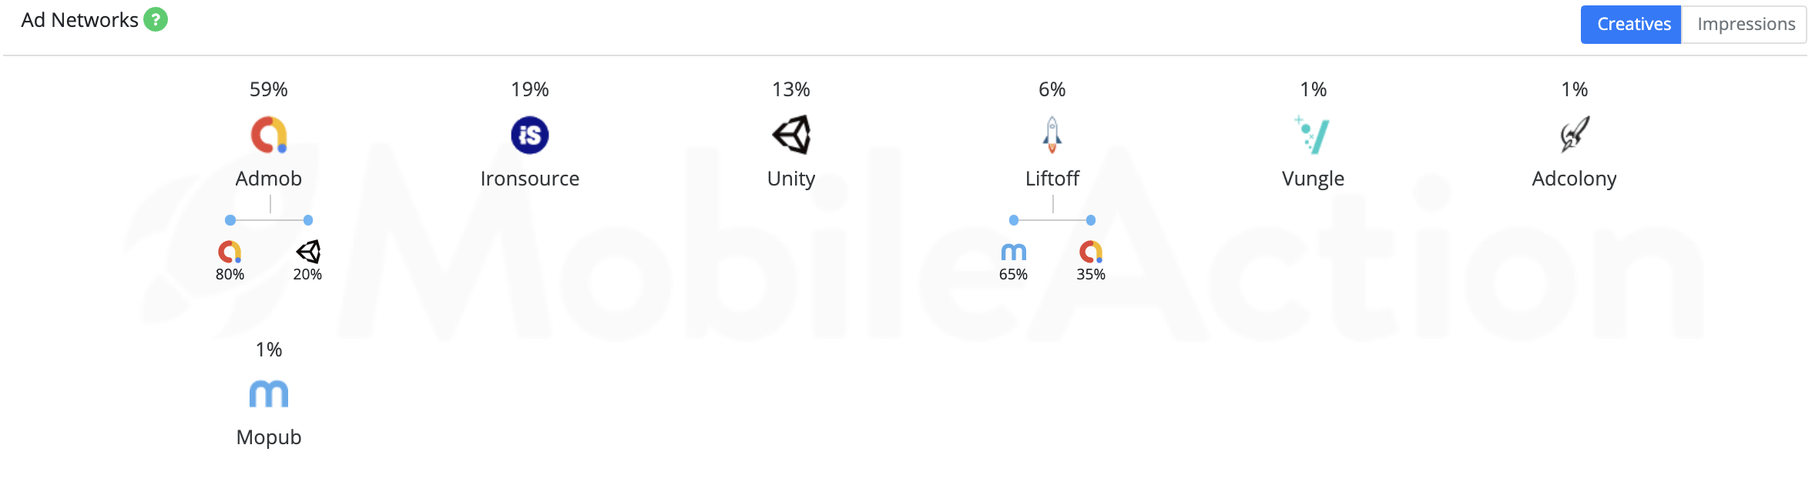Screen dimensions: 1812x485
Task: Click the Admob network logo
Action: pyautogui.click(x=269, y=135)
